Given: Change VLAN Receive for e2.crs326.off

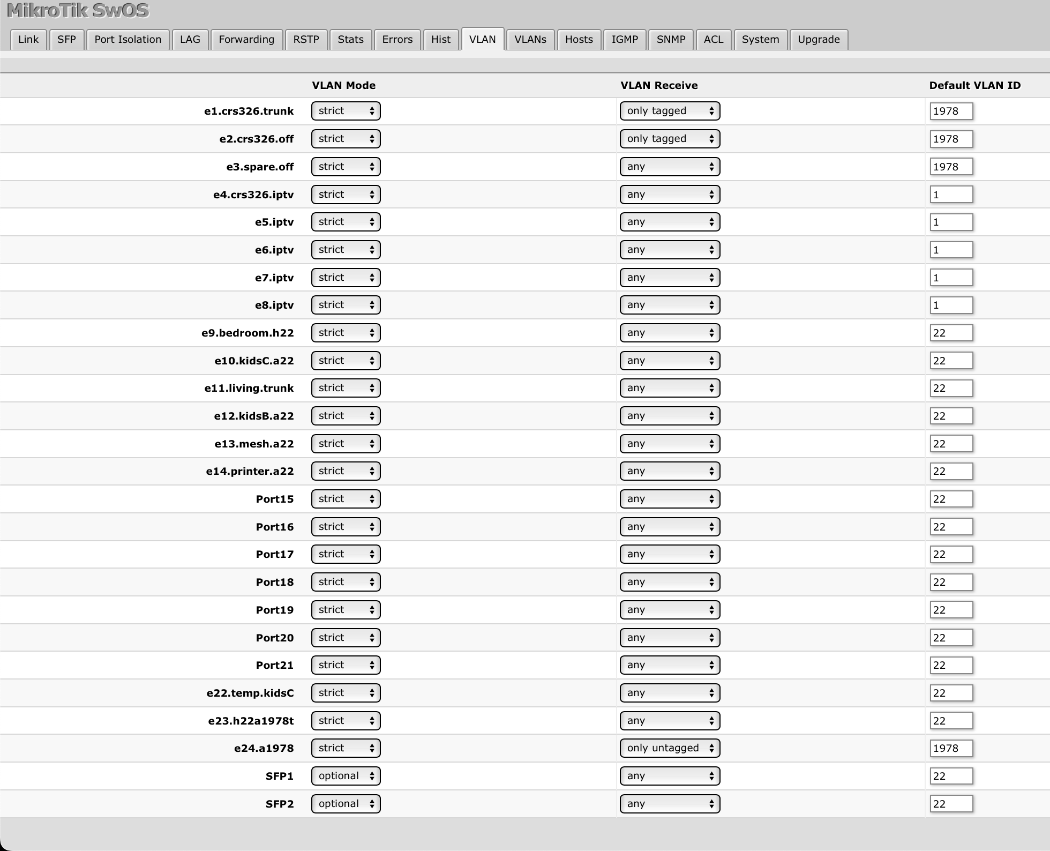Looking at the screenshot, I should [x=670, y=139].
